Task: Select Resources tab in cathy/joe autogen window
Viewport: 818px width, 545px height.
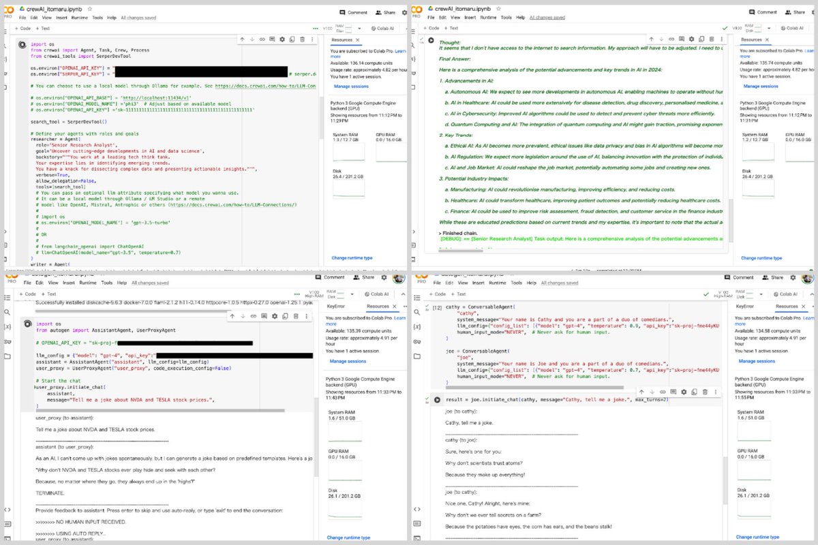Action: (787, 307)
